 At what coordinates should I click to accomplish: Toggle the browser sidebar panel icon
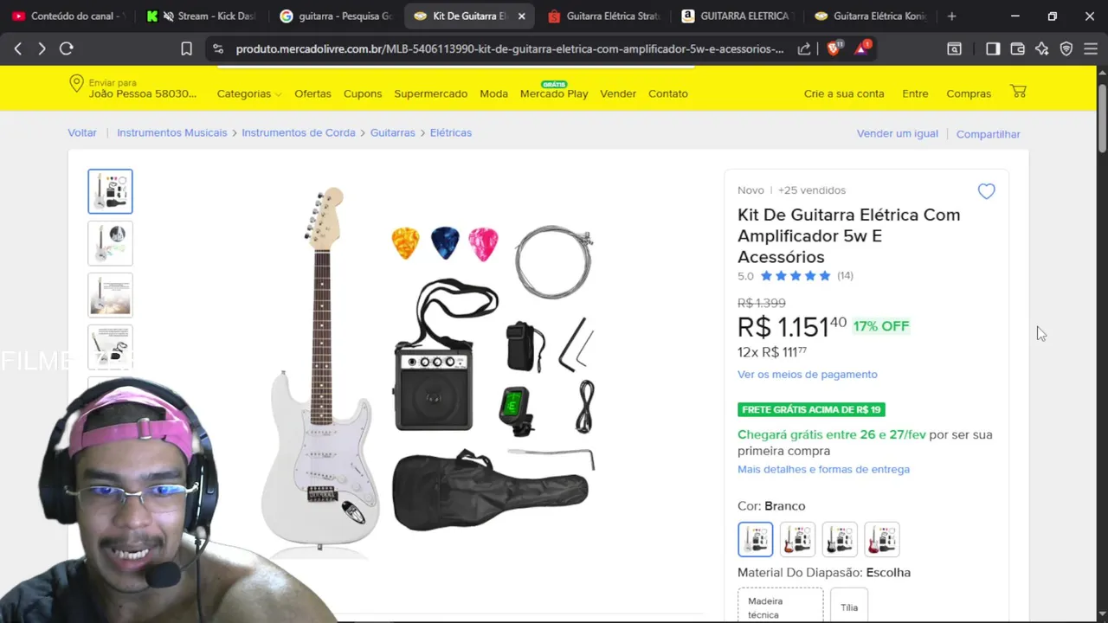point(993,48)
